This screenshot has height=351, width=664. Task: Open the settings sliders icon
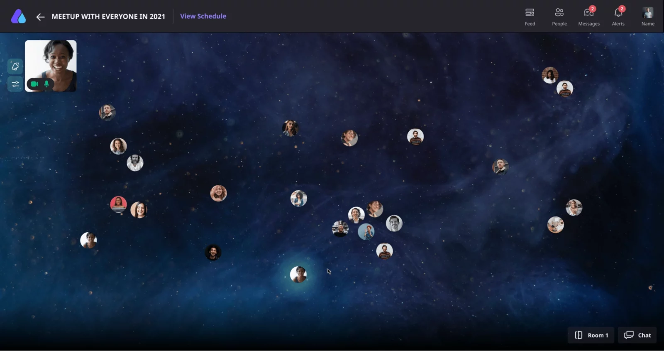coord(15,84)
